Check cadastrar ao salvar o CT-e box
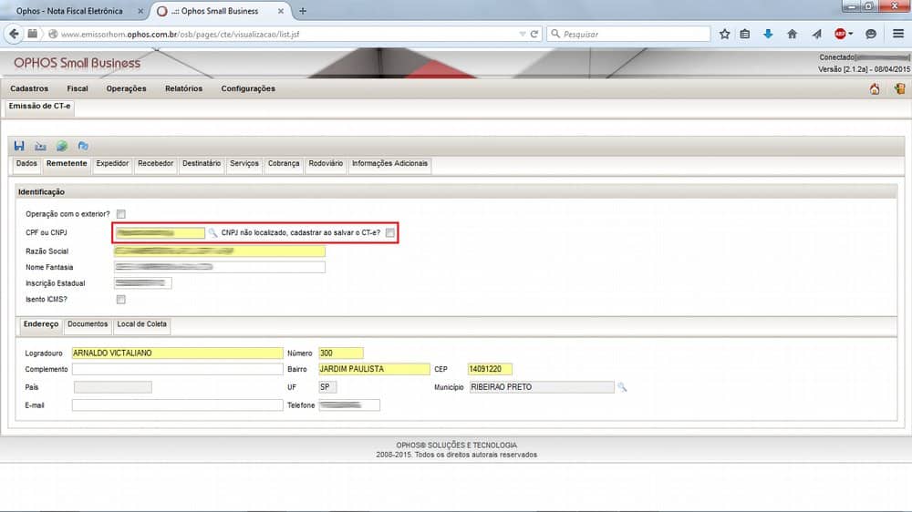 click(x=390, y=232)
